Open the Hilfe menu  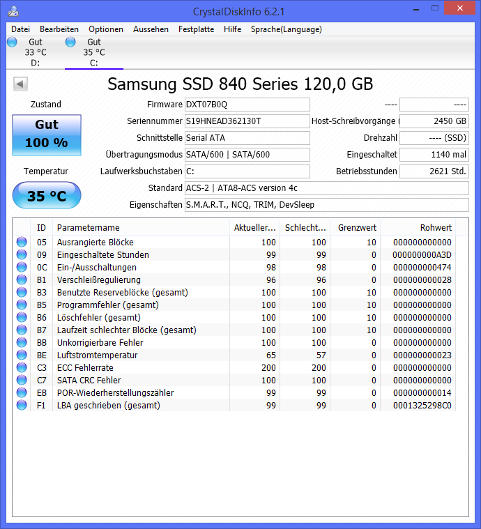[232, 29]
